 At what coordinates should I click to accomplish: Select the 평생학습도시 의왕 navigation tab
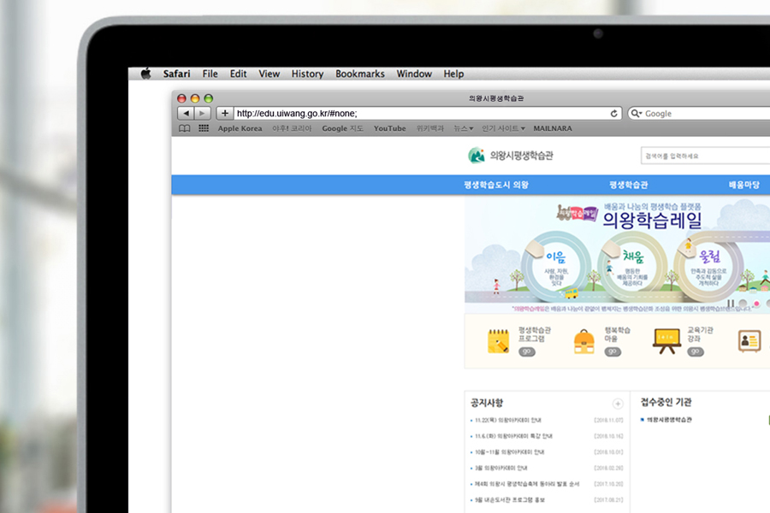[x=496, y=185]
